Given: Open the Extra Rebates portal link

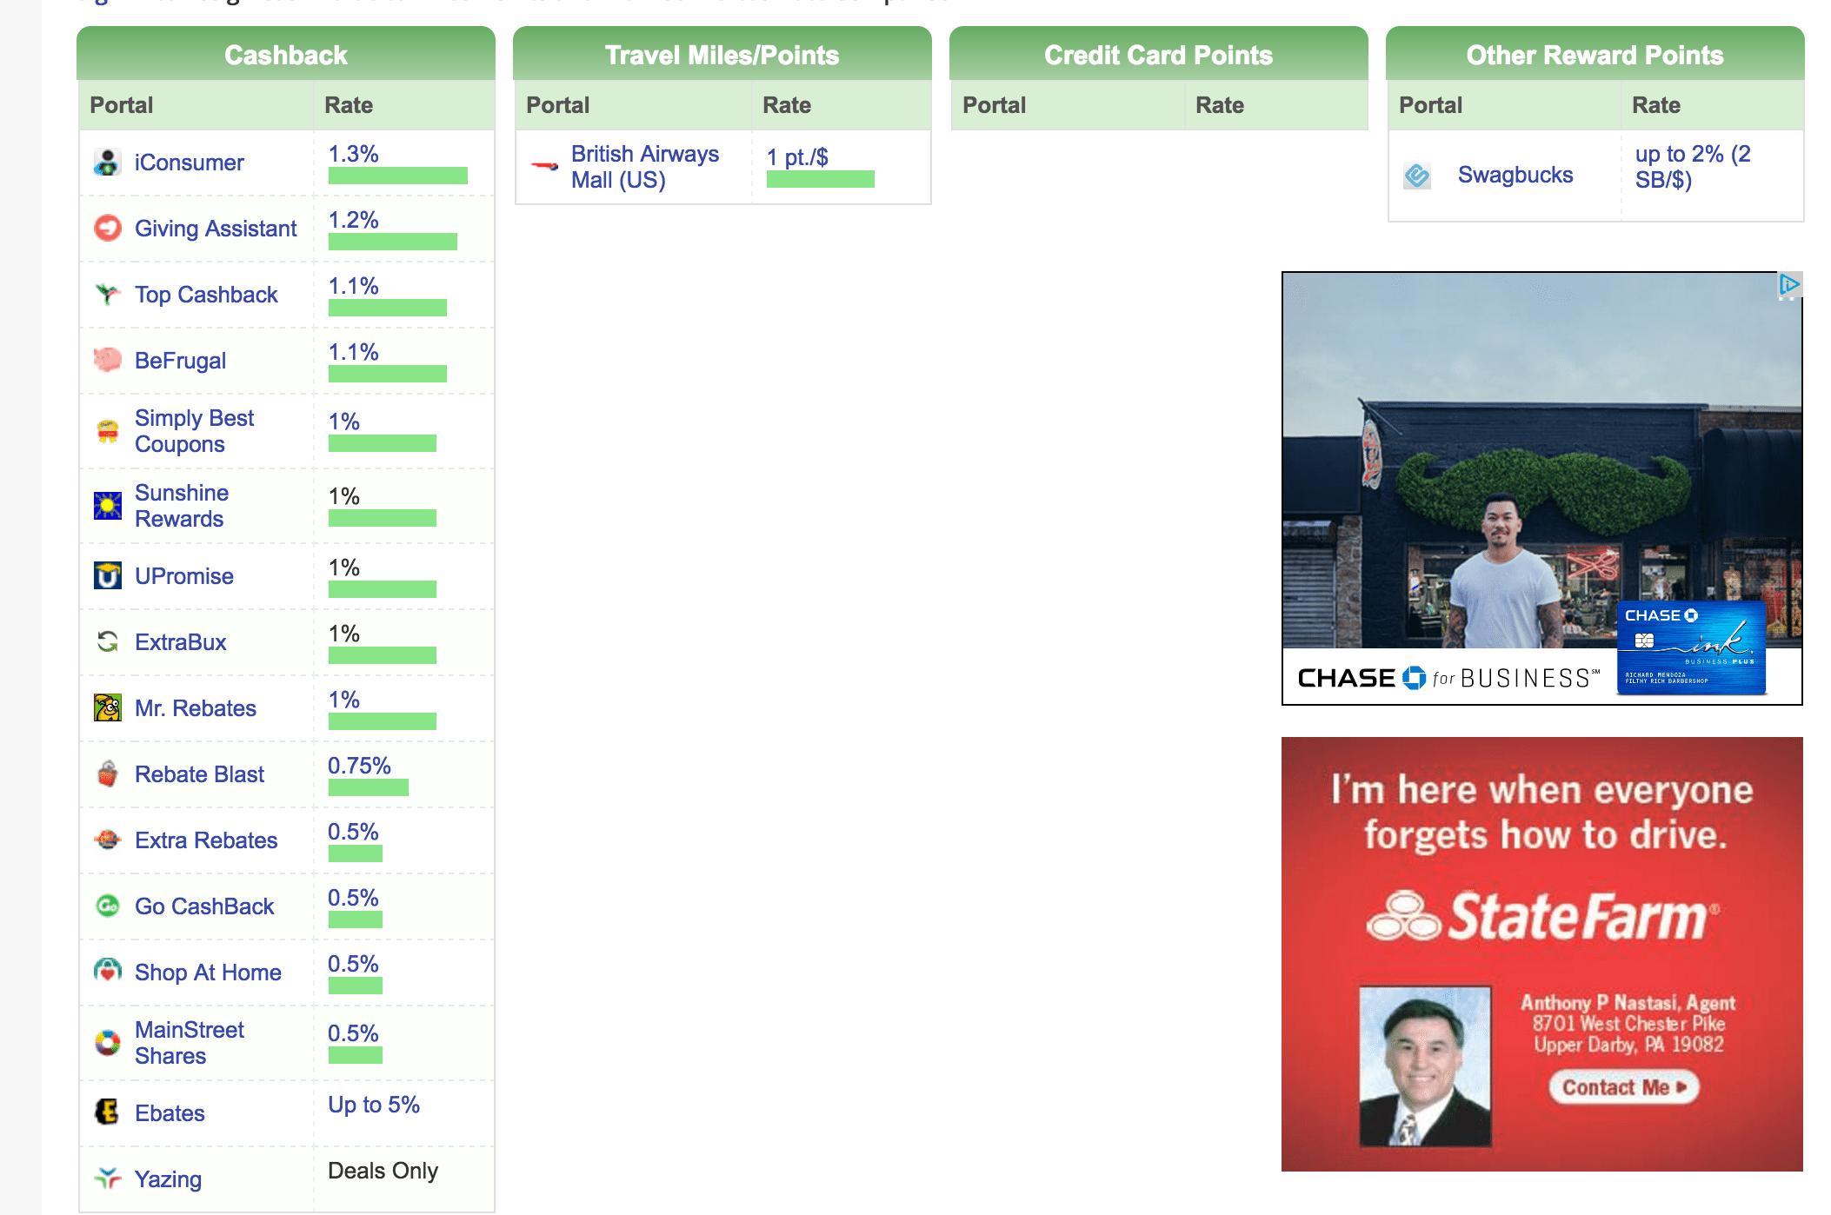Looking at the screenshot, I should 206,840.
